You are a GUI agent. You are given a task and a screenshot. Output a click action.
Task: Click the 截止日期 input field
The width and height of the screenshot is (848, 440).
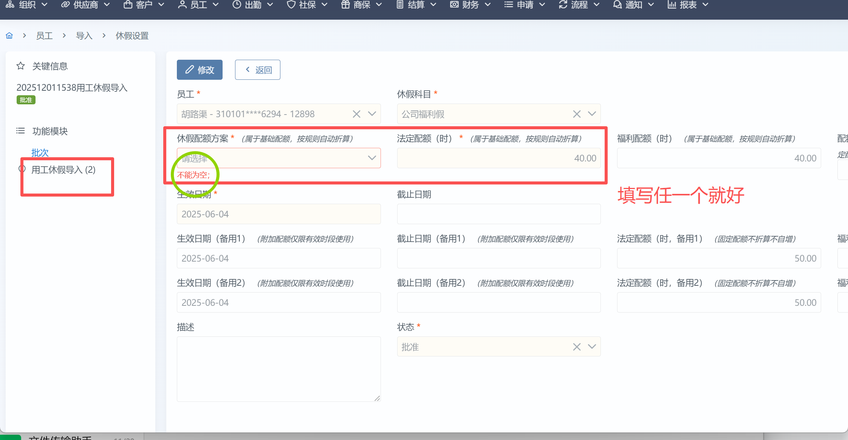[498, 214]
